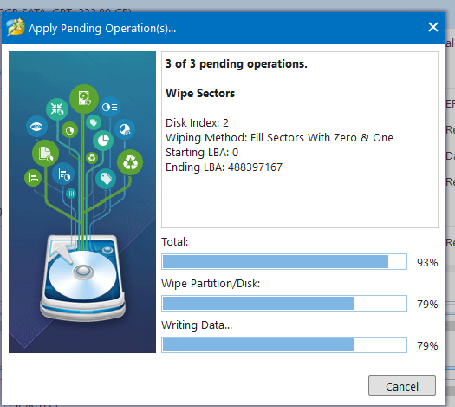Screen dimensions: 455x407
Task: Click the Total progress bar
Action: click(284, 261)
